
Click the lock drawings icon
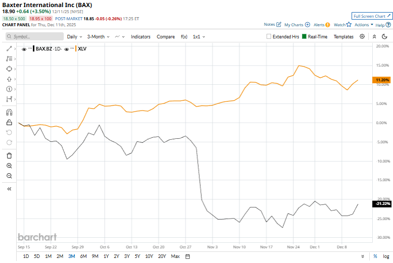pyautogui.click(x=9, y=122)
